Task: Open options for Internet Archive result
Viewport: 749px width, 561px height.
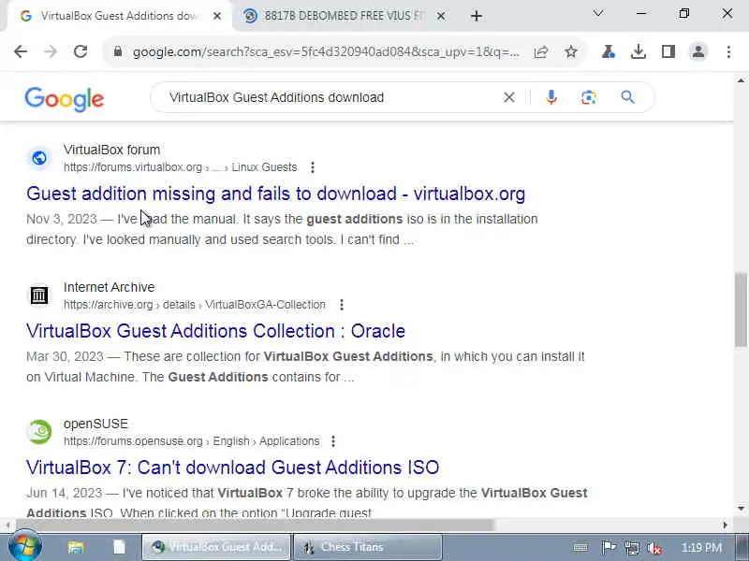Action: (342, 305)
